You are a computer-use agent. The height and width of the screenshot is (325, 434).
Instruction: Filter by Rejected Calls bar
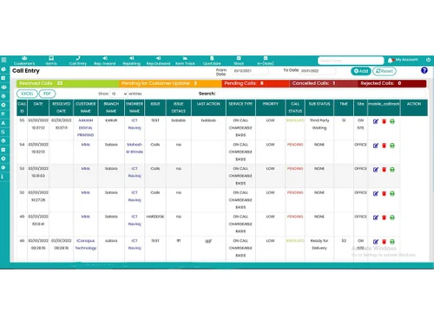point(392,83)
